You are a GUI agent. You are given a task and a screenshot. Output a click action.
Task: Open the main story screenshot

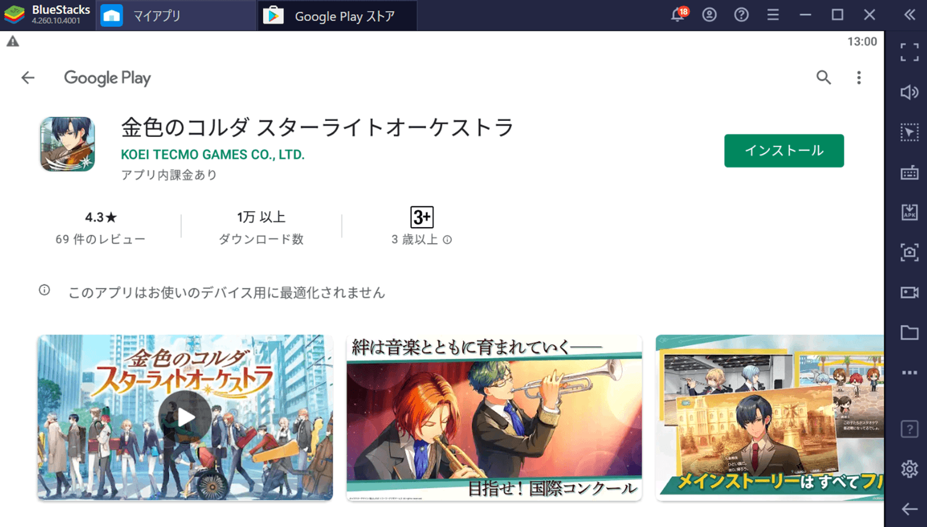769,417
